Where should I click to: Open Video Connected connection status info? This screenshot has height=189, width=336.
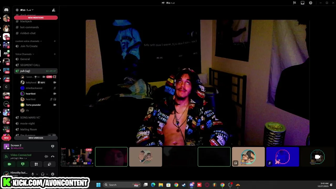(21, 155)
